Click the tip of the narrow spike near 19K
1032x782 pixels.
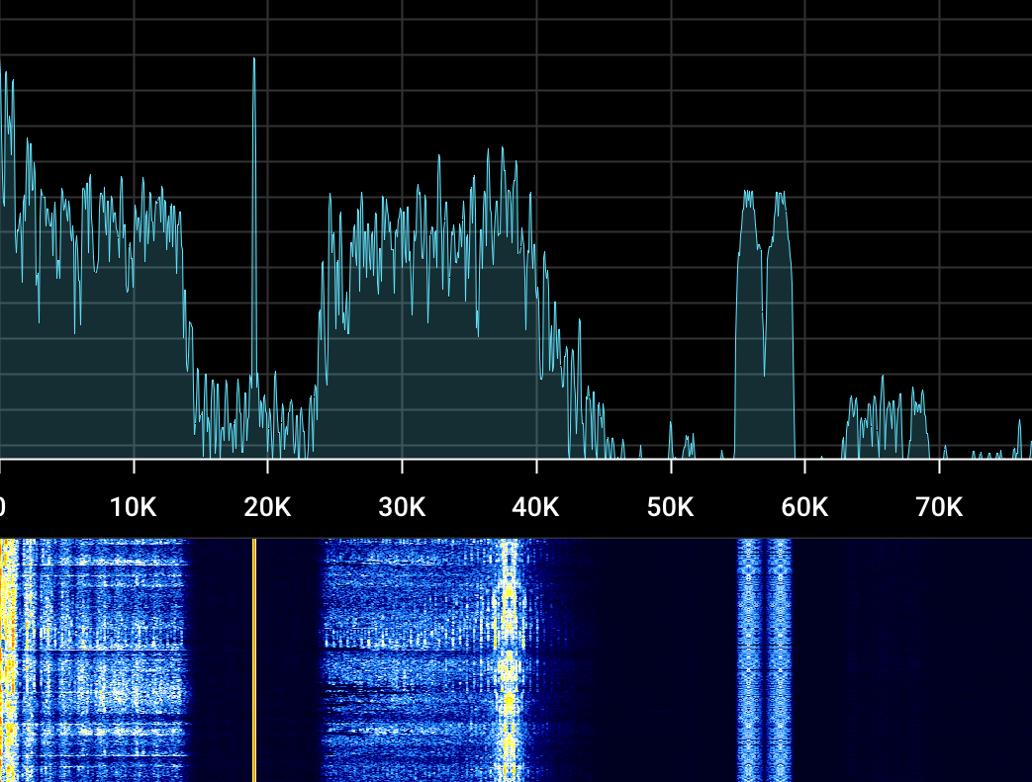[254, 60]
